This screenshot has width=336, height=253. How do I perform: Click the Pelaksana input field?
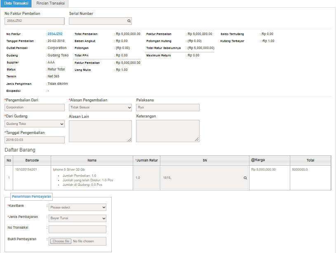pos(168,108)
